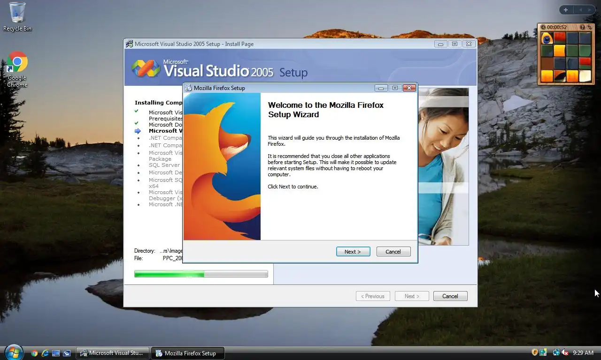
Task: Open the Windows Start orb
Action: point(13,352)
